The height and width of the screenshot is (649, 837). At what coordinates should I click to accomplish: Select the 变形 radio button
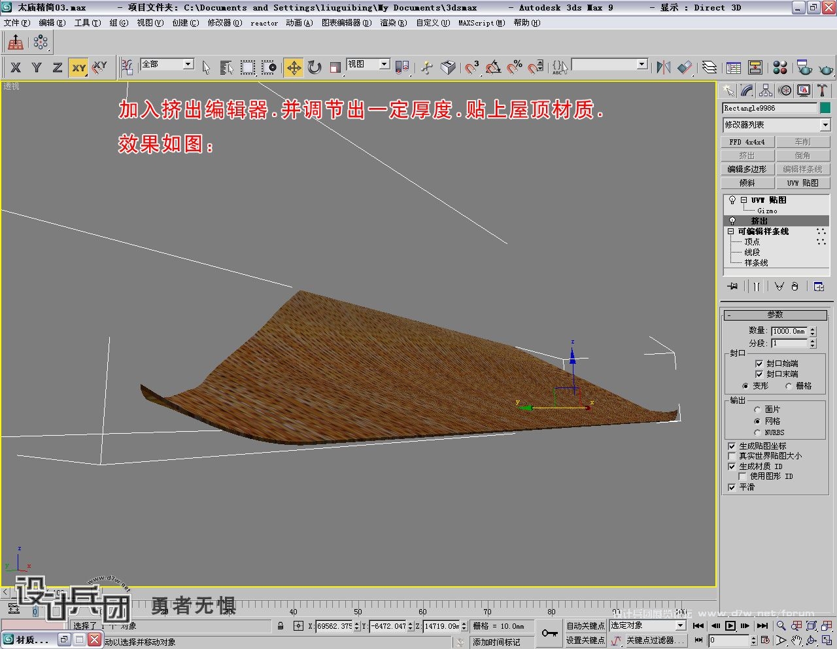point(745,386)
